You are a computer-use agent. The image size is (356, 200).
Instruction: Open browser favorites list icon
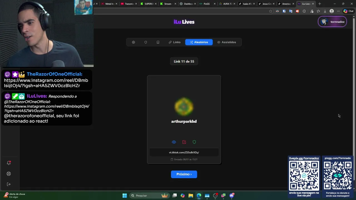[x=318, y=11]
